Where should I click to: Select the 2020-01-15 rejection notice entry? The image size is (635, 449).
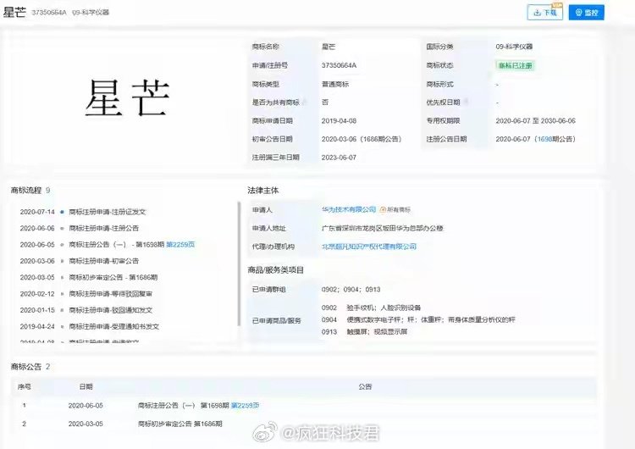[86, 310]
